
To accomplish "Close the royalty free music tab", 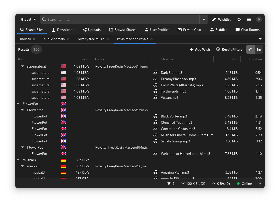I will tap(108, 39).
